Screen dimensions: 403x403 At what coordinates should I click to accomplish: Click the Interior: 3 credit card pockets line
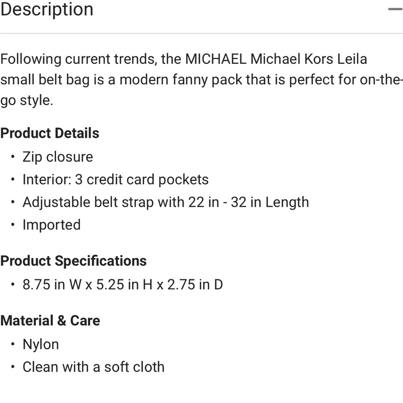115,179
